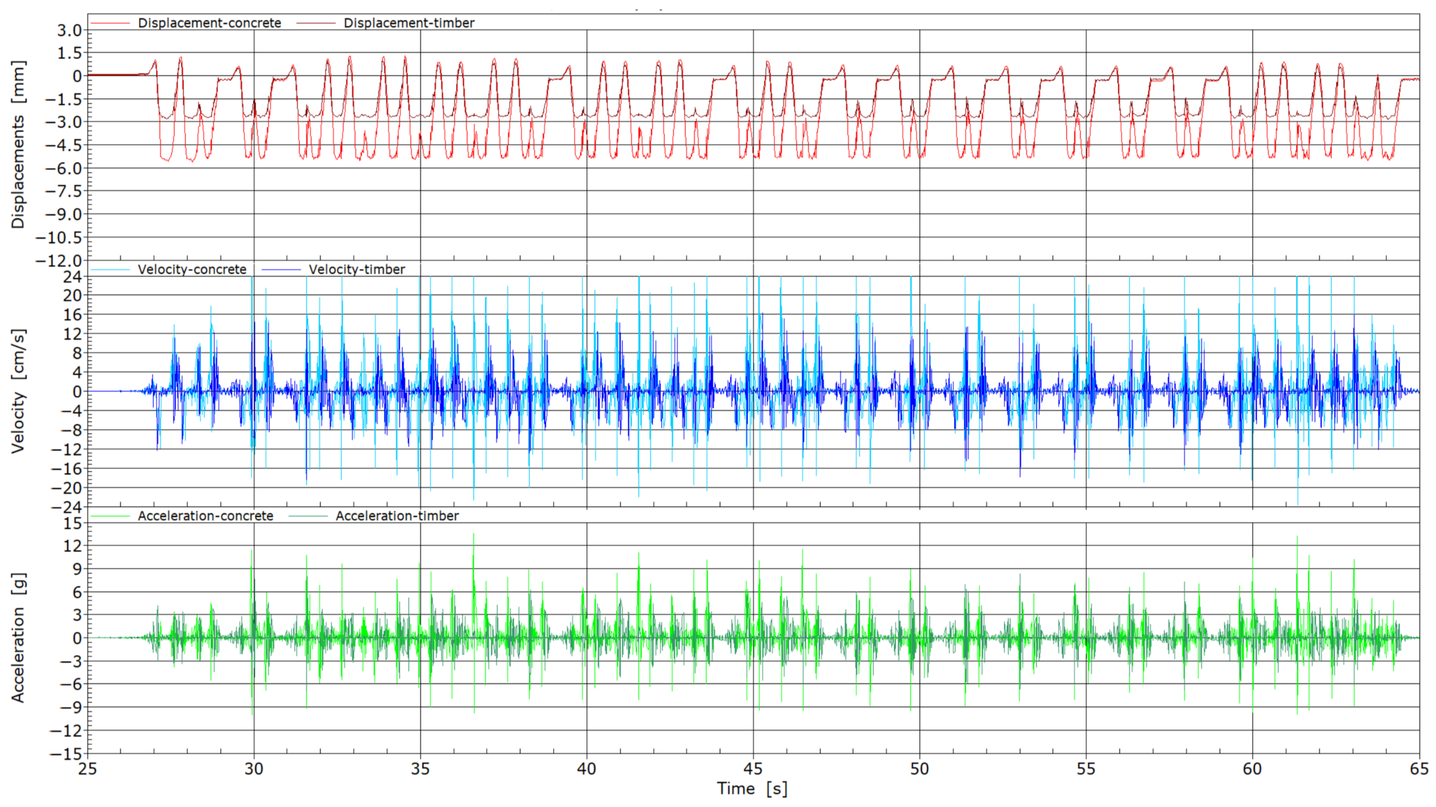Click the dark red Displacement-timber line swatch
Screen dimensions: 1436x807
pos(316,23)
